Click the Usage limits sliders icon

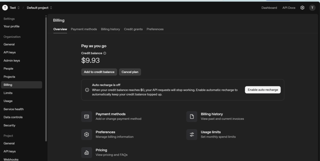192,134
